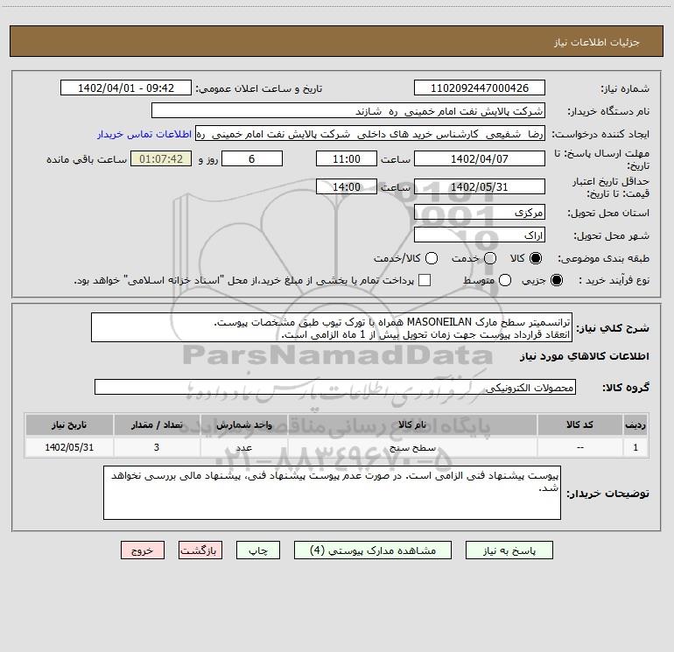Click the چاپ print button
Screen dimensions: 674x652
258,550
